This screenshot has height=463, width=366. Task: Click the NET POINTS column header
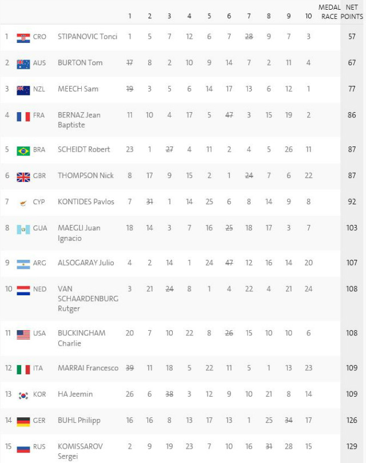tap(352, 12)
